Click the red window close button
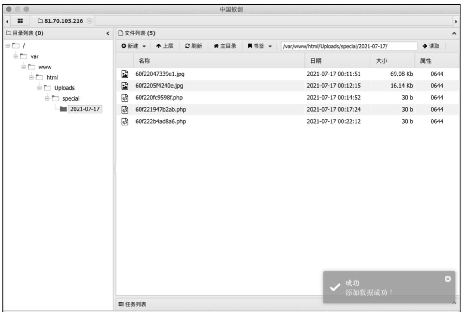 (x=9, y=9)
